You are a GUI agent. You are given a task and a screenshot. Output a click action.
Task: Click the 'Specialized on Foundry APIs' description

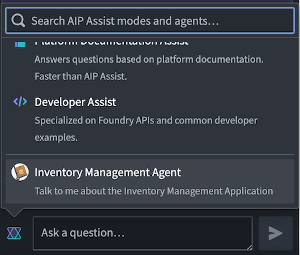146,129
